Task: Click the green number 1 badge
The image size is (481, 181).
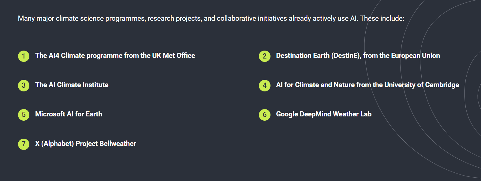Action: point(24,56)
